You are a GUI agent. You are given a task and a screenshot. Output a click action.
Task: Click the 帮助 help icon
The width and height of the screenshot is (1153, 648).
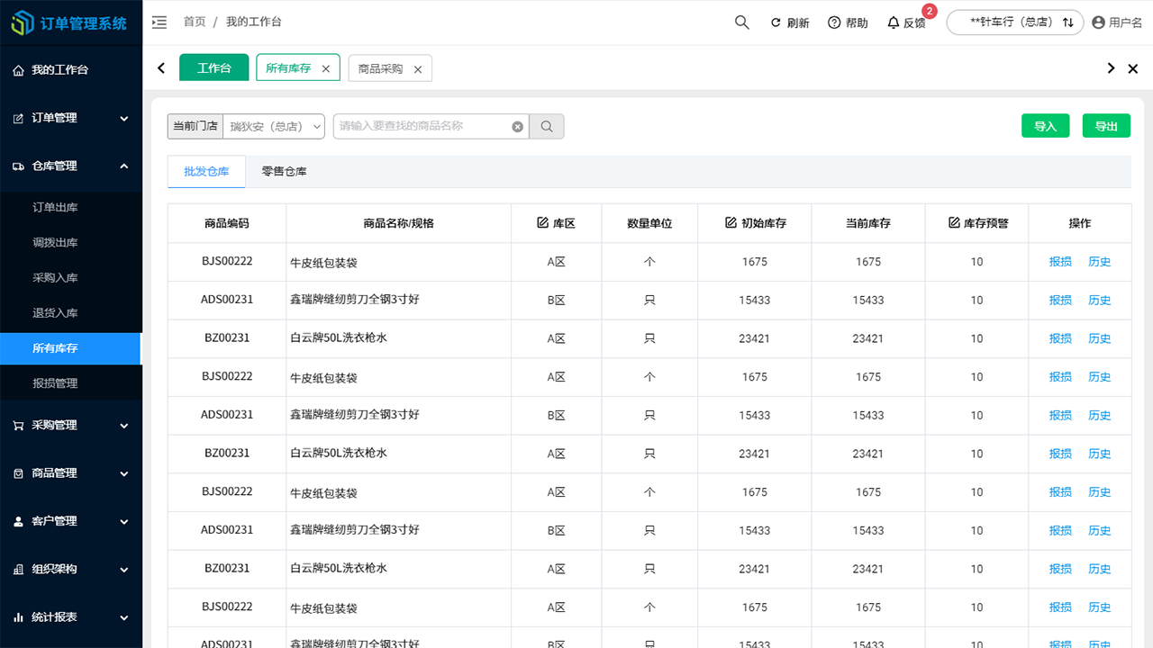click(833, 22)
